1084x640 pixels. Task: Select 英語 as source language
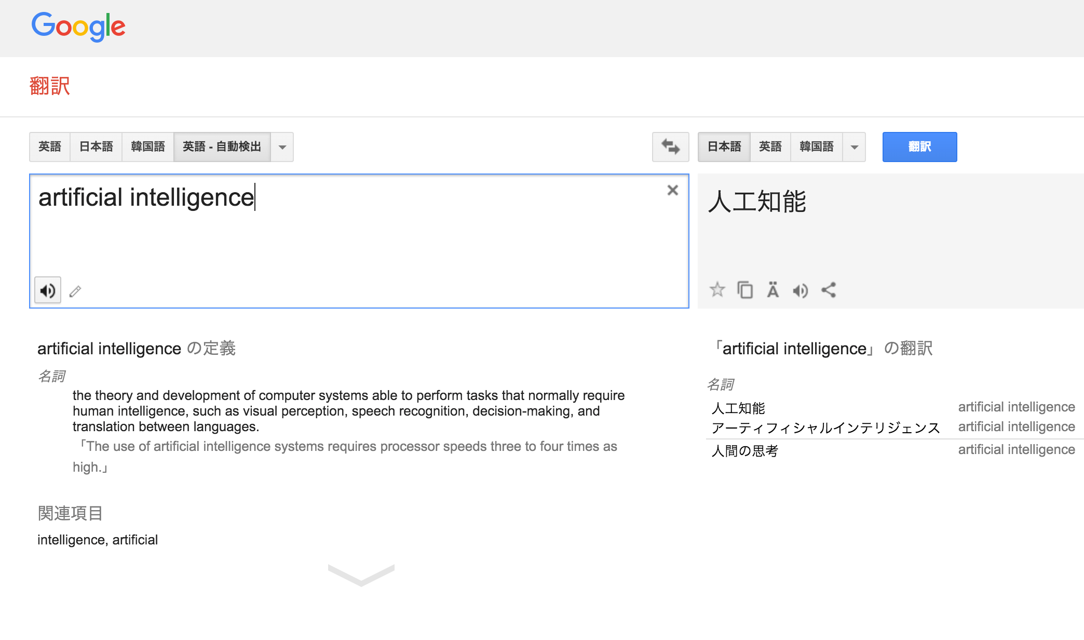click(50, 147)
